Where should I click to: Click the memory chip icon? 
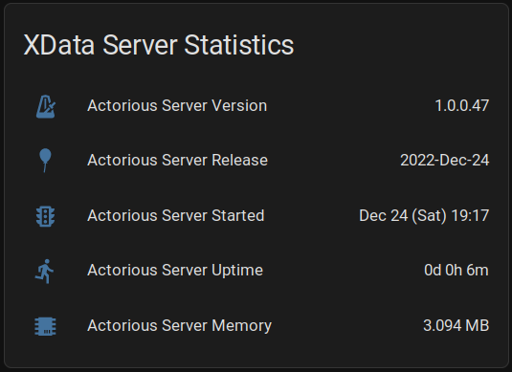[45, 326]
